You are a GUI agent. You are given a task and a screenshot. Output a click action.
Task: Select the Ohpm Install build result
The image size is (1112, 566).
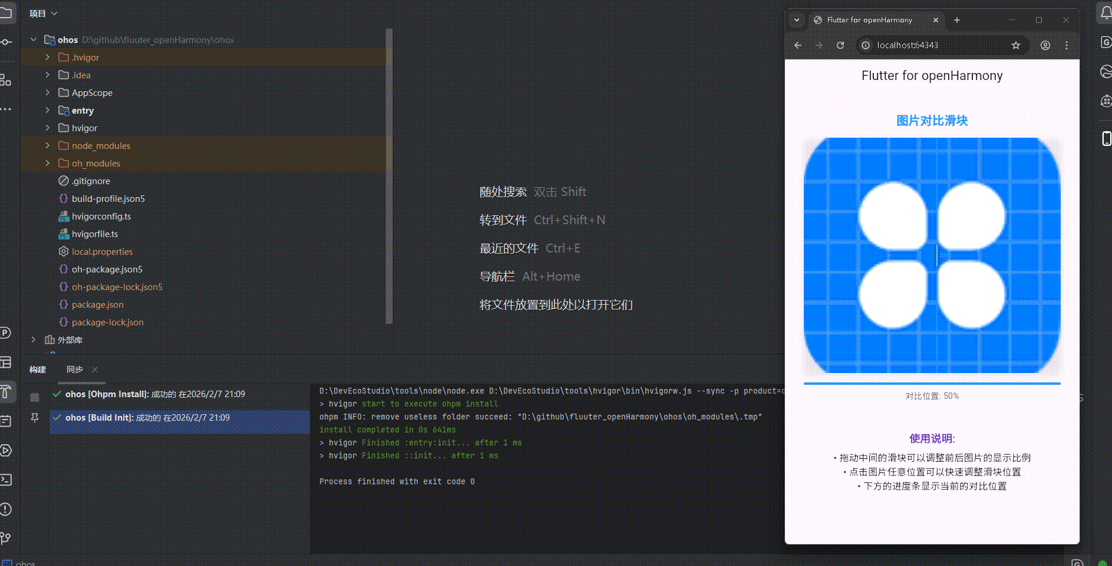[x=180, y=394]
